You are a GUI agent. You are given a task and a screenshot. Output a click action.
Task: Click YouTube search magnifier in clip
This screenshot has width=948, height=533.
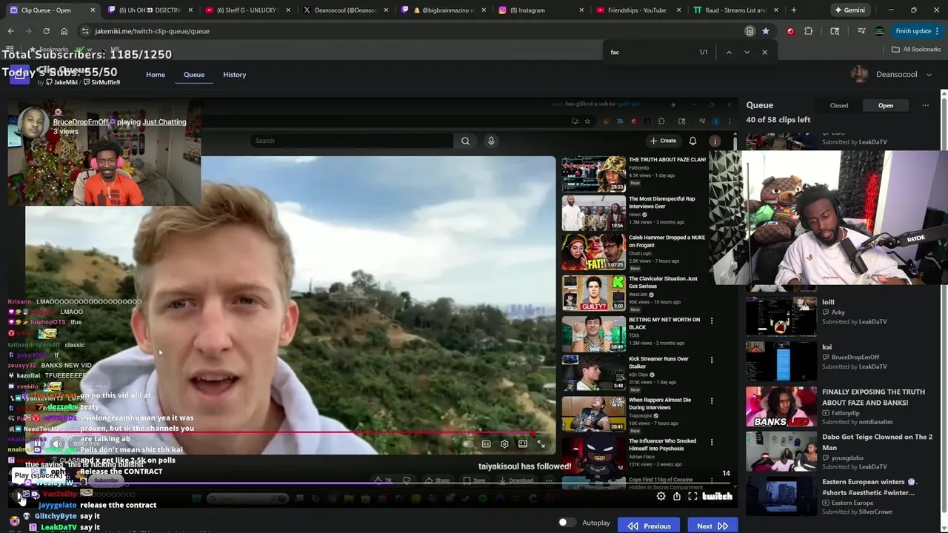click(465, 141)
